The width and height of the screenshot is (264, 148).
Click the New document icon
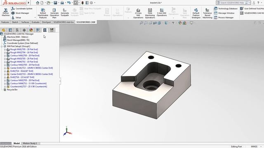coord(42,3)
